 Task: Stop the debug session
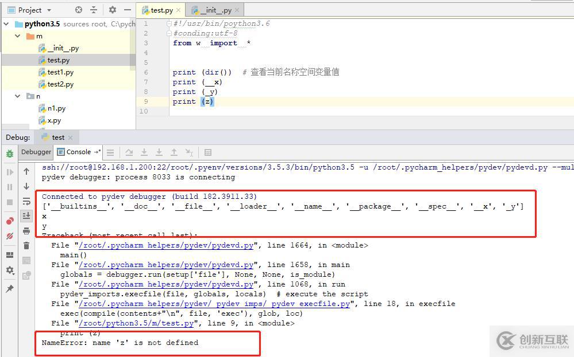point(10,202)
